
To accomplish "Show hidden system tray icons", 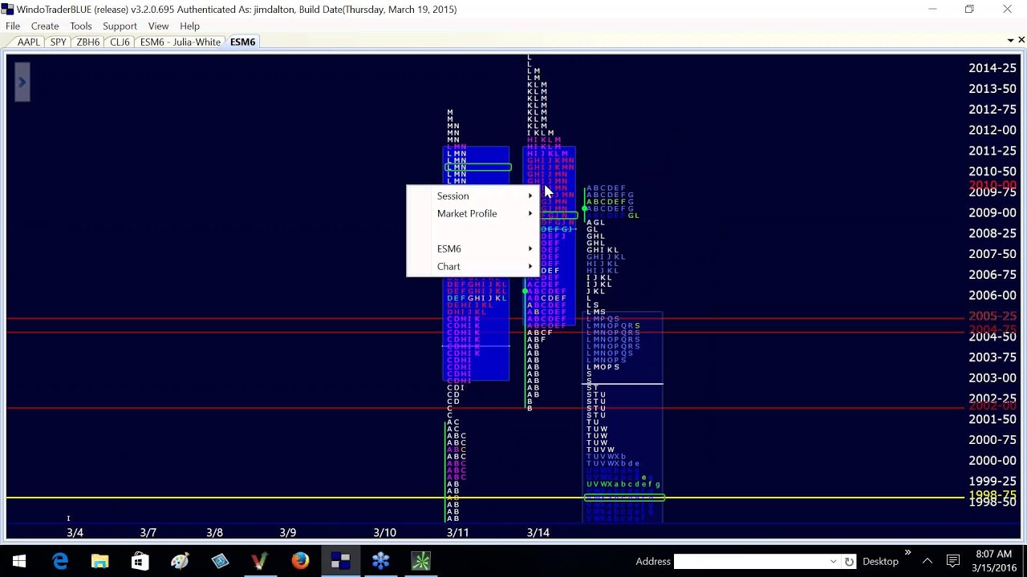I will (928, 561).
